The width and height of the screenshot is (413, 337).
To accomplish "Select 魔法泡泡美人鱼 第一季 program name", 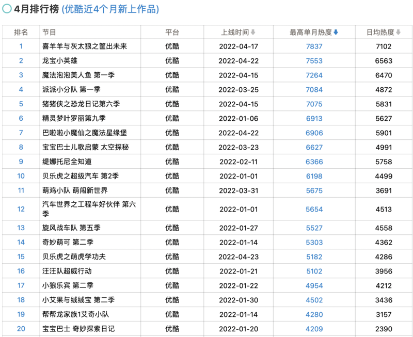I will point(78,75).
